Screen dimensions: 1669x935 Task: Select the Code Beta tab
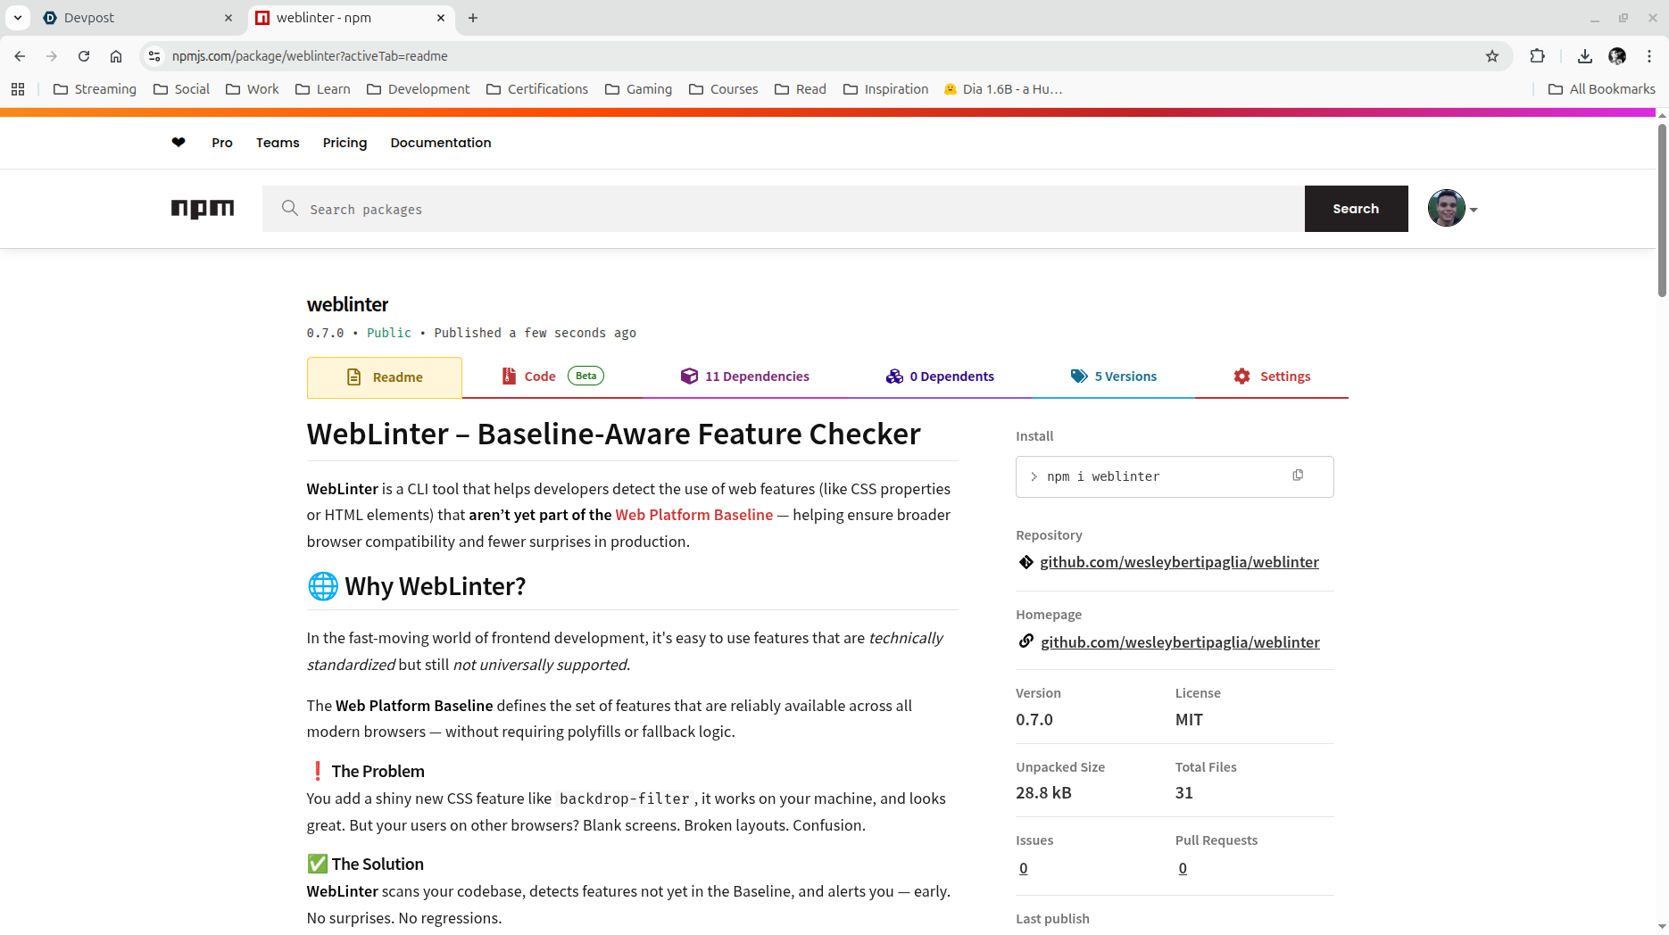pos(552,376)
